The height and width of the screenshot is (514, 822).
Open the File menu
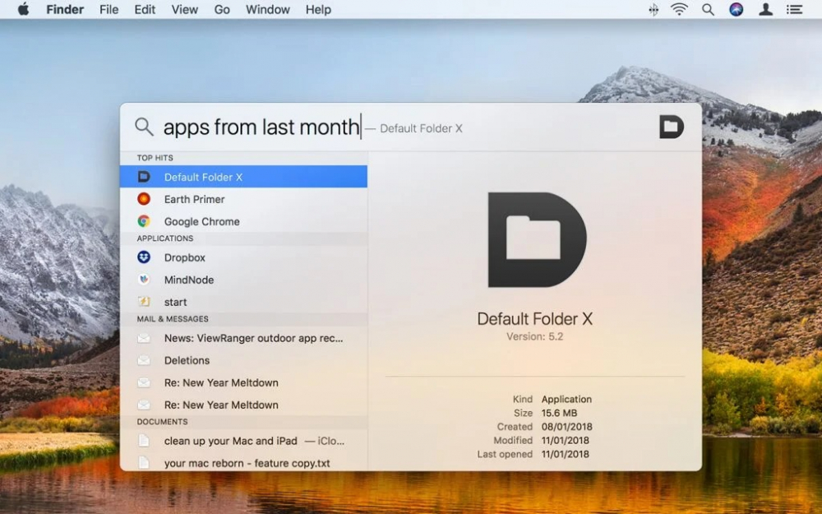[x=109, y=10]
